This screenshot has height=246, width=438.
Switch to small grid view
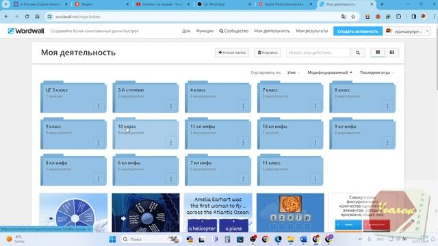(x=392, y=53)
